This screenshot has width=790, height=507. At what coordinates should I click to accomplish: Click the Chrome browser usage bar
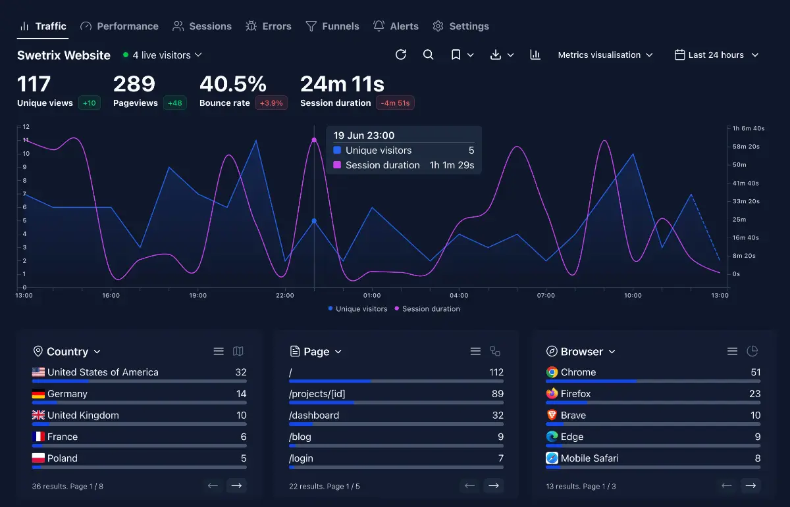pyautogui.click(x=652, y=381)
